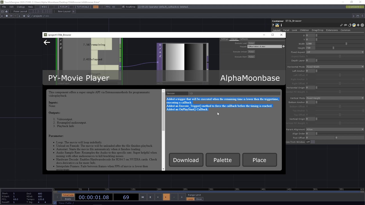This screenshot has width=365, height=205.
Task: Click the bookmark star icon in path bar
Action: (x=24, y=16)
